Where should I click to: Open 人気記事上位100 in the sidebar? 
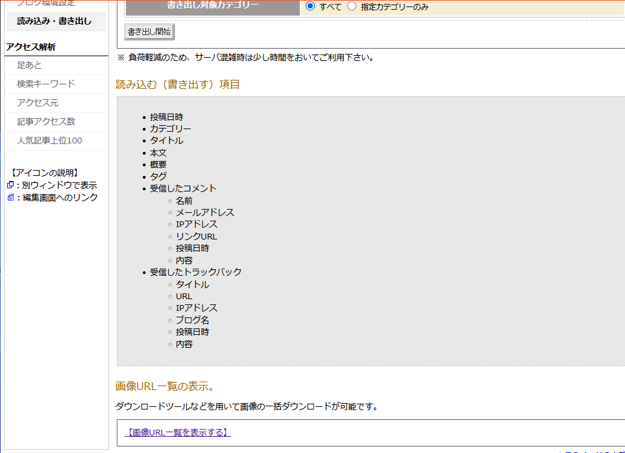pyautogui.click(x=49, y=141)
